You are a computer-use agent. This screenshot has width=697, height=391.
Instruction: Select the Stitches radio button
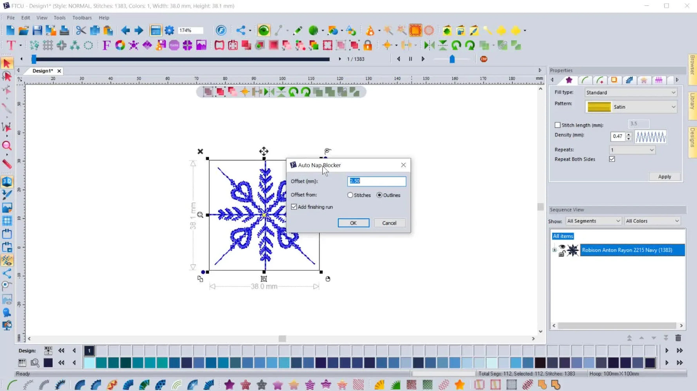pos(350,195)
